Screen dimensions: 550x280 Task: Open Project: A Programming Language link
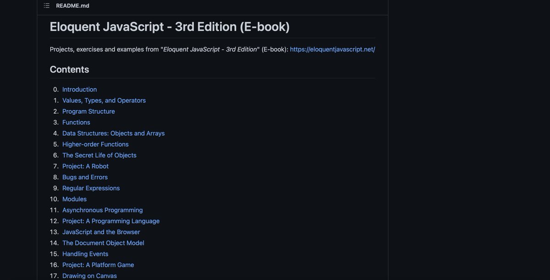111,221
